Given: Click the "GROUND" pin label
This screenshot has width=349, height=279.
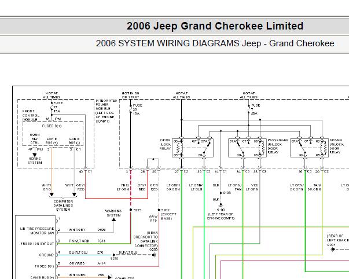Looking at the screenshot, I should [46, 255].
